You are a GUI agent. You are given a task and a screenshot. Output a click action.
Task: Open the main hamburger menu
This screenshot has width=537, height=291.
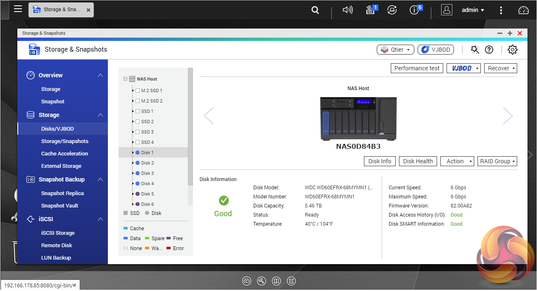pos(18,9)
